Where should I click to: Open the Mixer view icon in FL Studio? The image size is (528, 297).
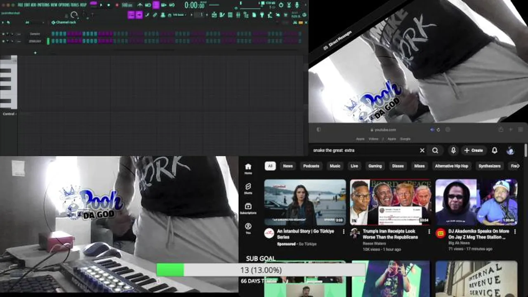pyautogui.click(x=238, y=15)
